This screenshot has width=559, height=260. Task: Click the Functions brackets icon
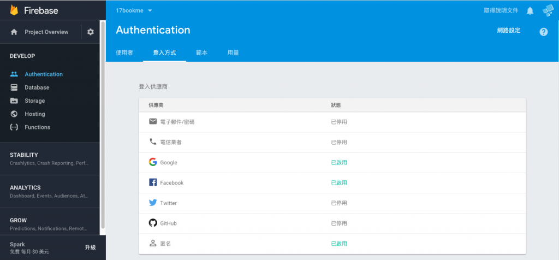pos(14,127)
